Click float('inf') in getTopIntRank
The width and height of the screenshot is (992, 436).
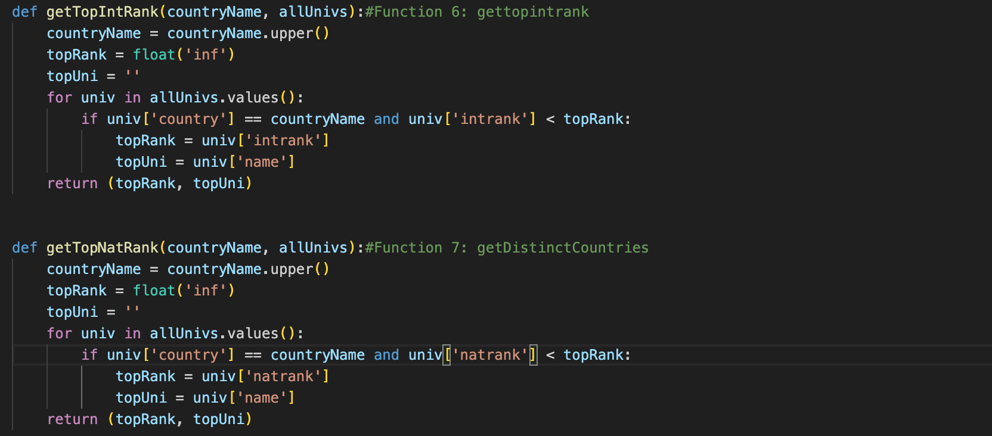pos(184,55)
